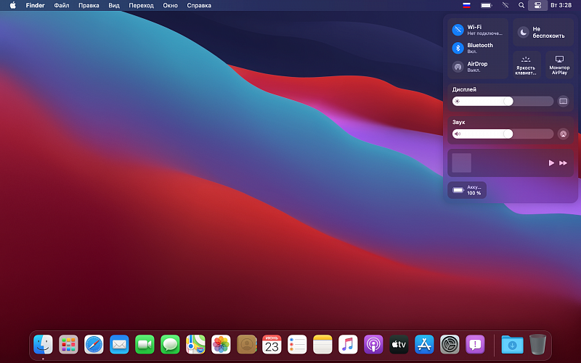Open AirPlay monitor (Монитор AirPlay) options
The image size is (581, 363).
[559, 64]
